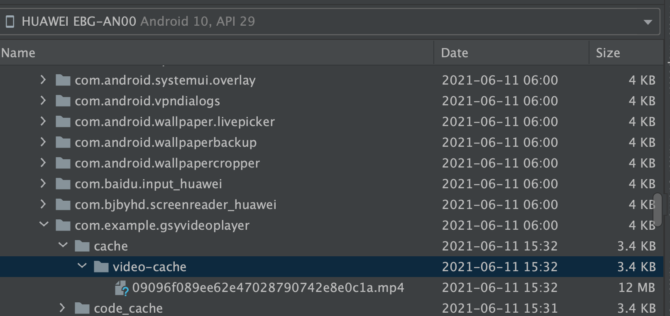The image size is (670, 316).
Task: Click the folder icon of code_cache
Action: (83, 308)
